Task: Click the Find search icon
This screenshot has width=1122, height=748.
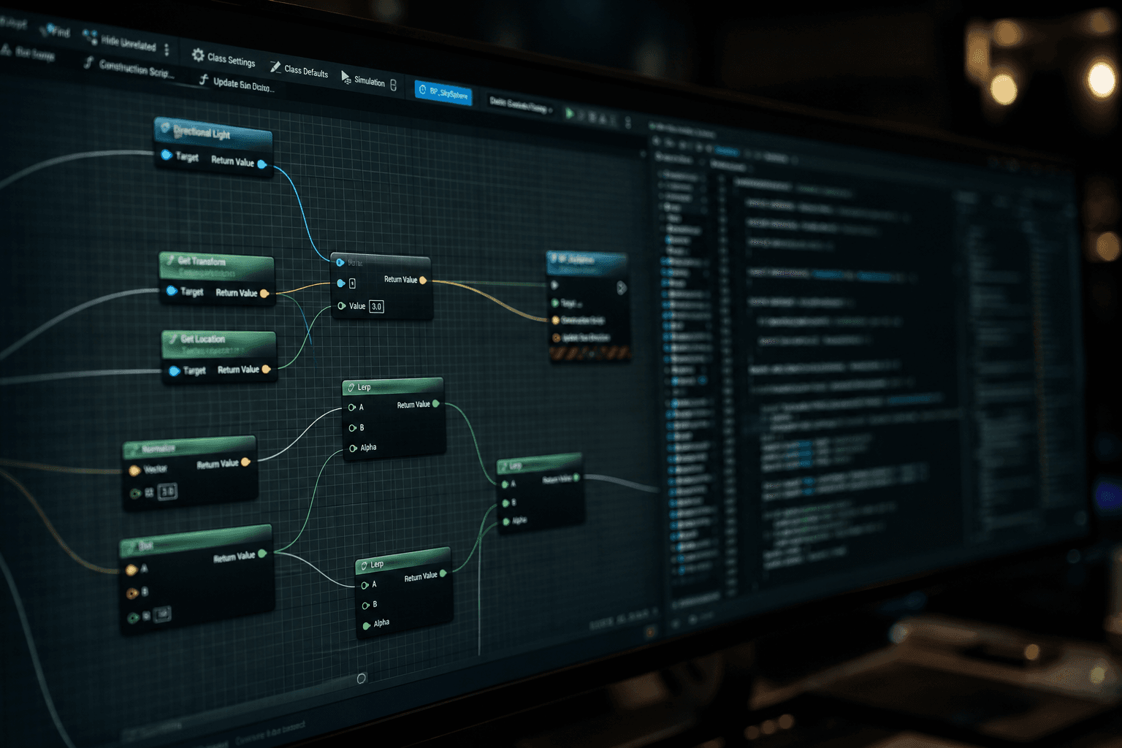Action: coord(47,29)
